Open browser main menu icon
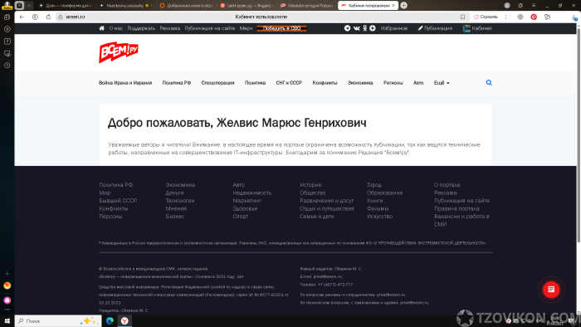This screenshot has height=327, width=581. [534, 6]
